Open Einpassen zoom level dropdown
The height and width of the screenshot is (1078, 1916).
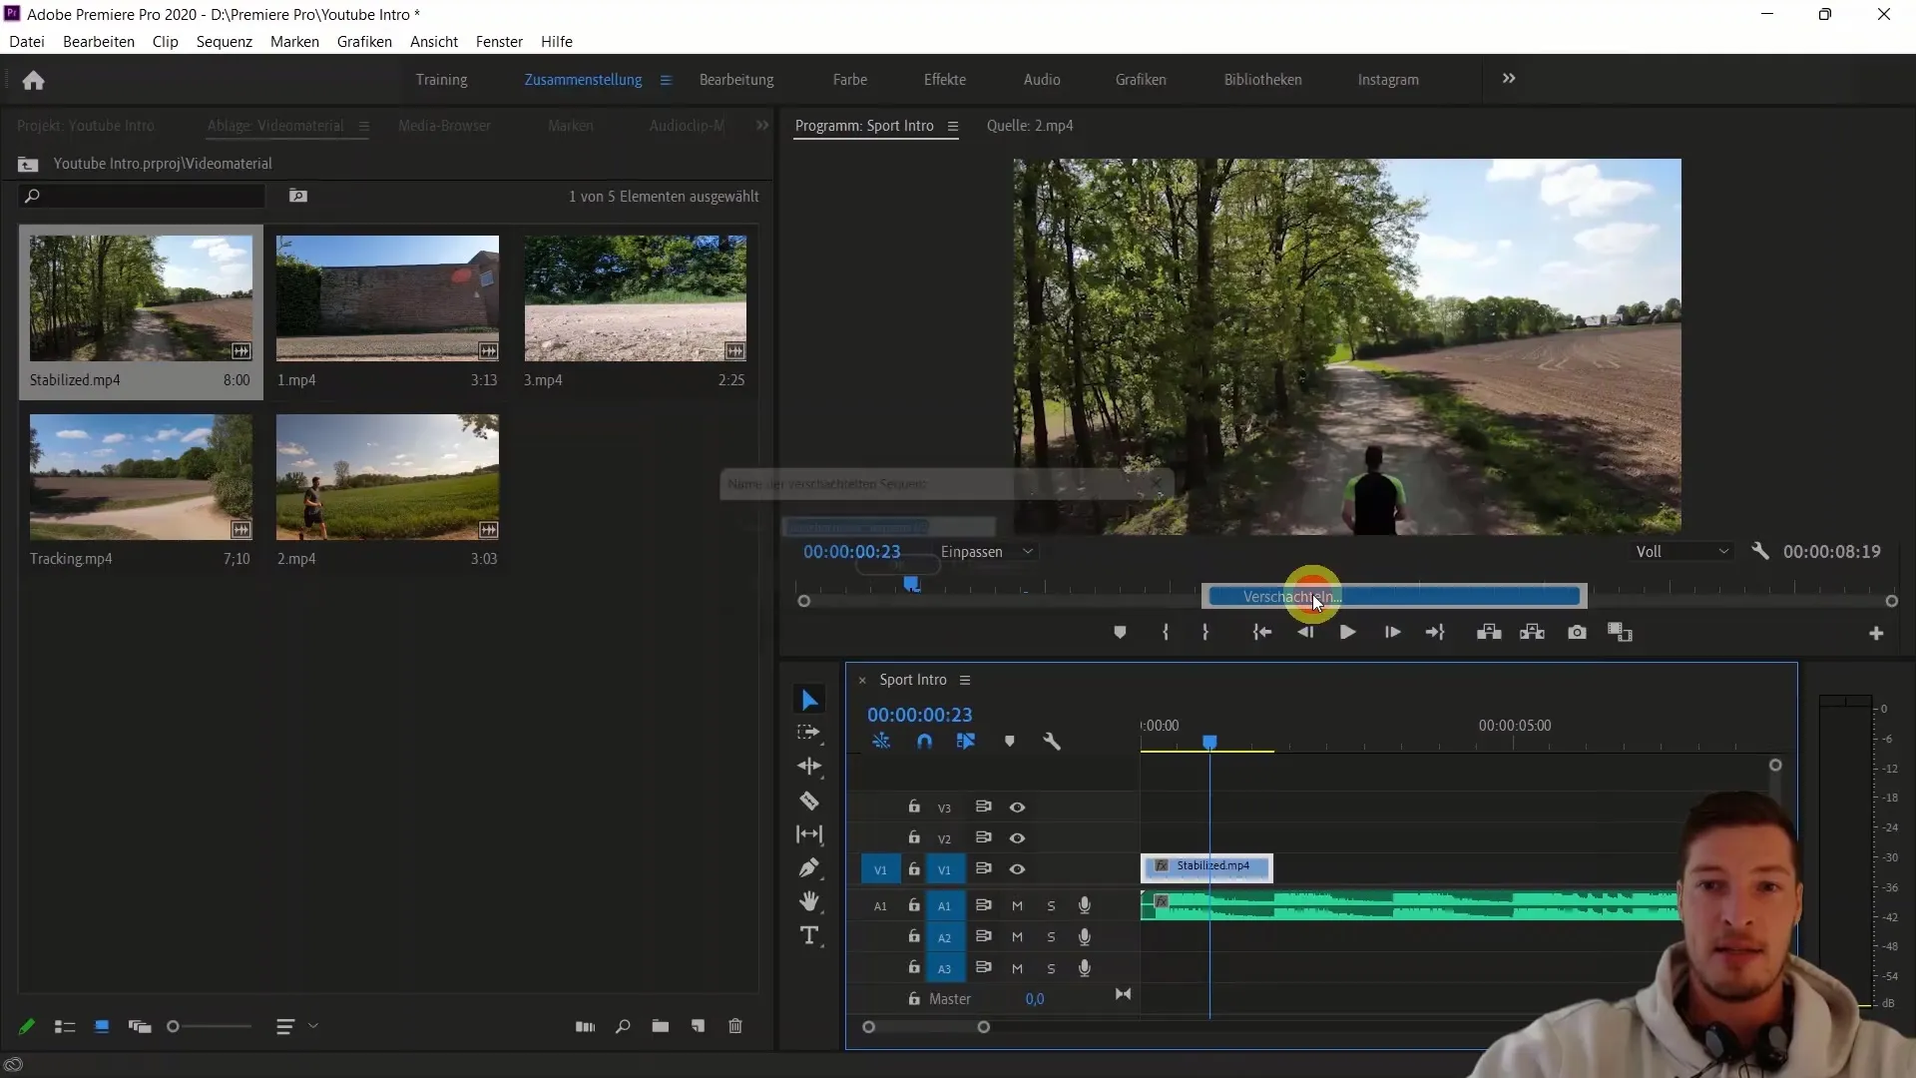click(x=988, y=552)
